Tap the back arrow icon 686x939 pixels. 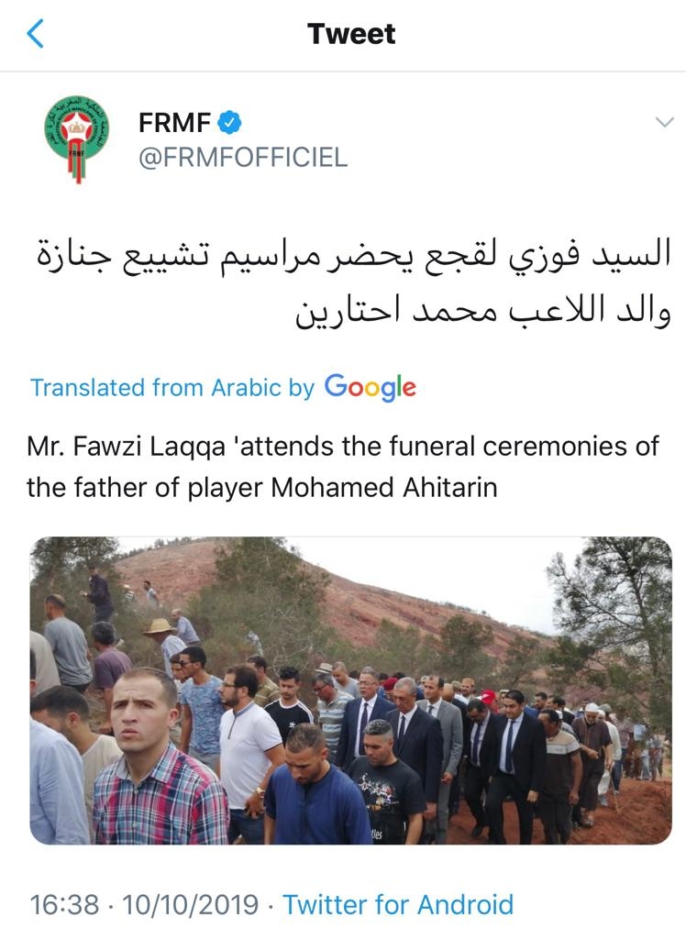[36, 34]
